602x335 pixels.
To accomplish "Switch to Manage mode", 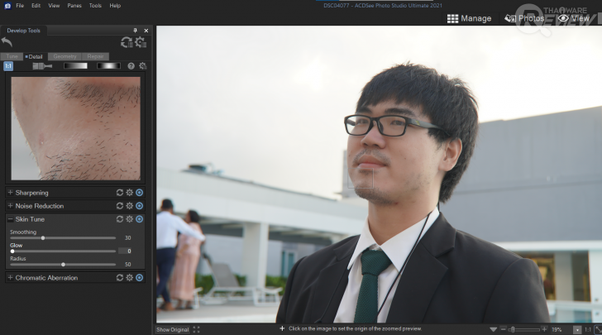I will pyautogui.click(x=469, y=18).
